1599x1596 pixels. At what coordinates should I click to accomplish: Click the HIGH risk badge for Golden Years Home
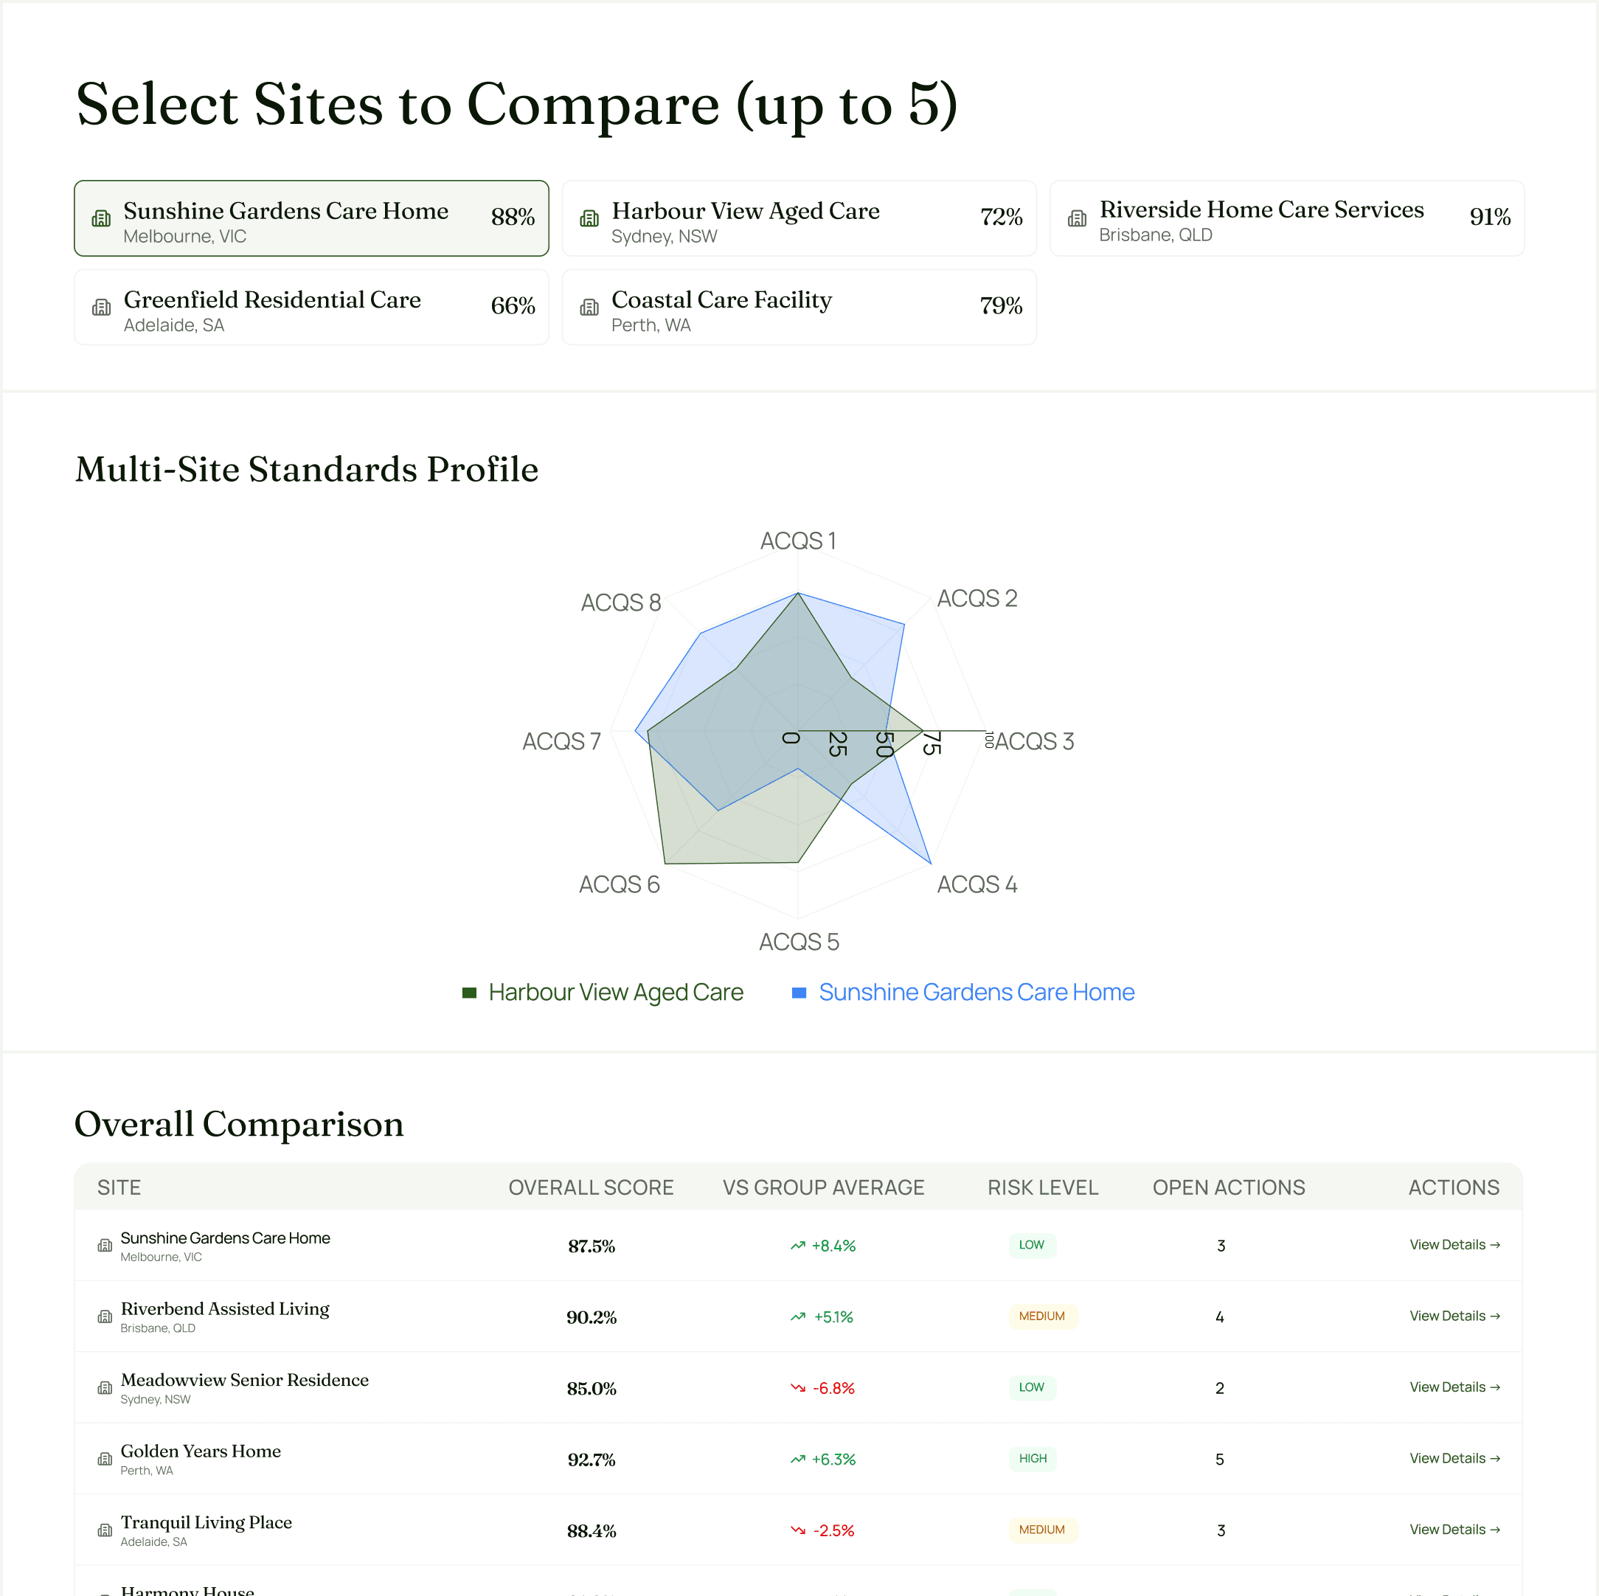1032,1459
